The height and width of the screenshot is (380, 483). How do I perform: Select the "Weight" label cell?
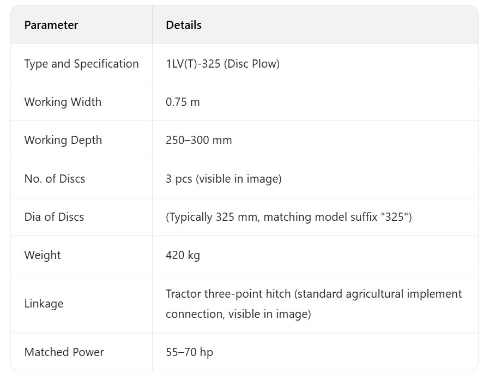coord(43,255)
